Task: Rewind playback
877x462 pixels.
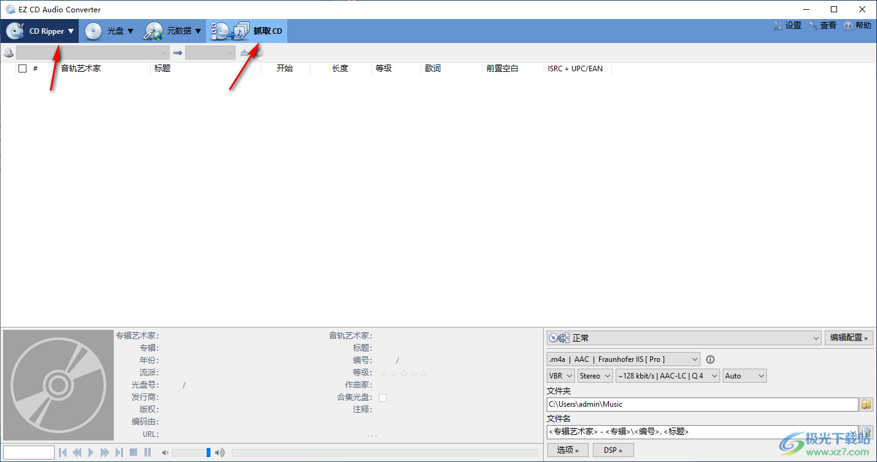Action: 77,452
